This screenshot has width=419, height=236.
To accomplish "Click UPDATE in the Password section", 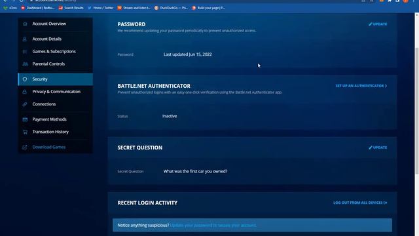I will coord(378,24).
